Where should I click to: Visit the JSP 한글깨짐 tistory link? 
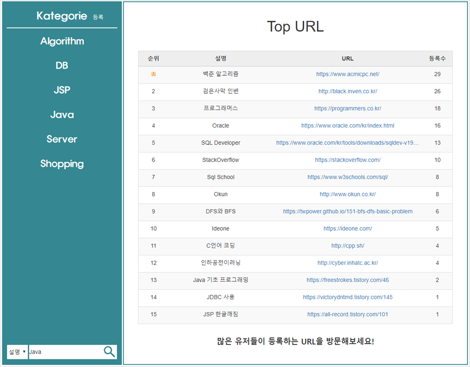click(347, 315)
